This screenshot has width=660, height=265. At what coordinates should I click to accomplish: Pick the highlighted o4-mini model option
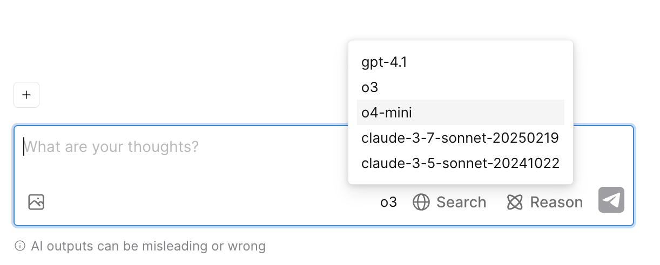[387, 113]
